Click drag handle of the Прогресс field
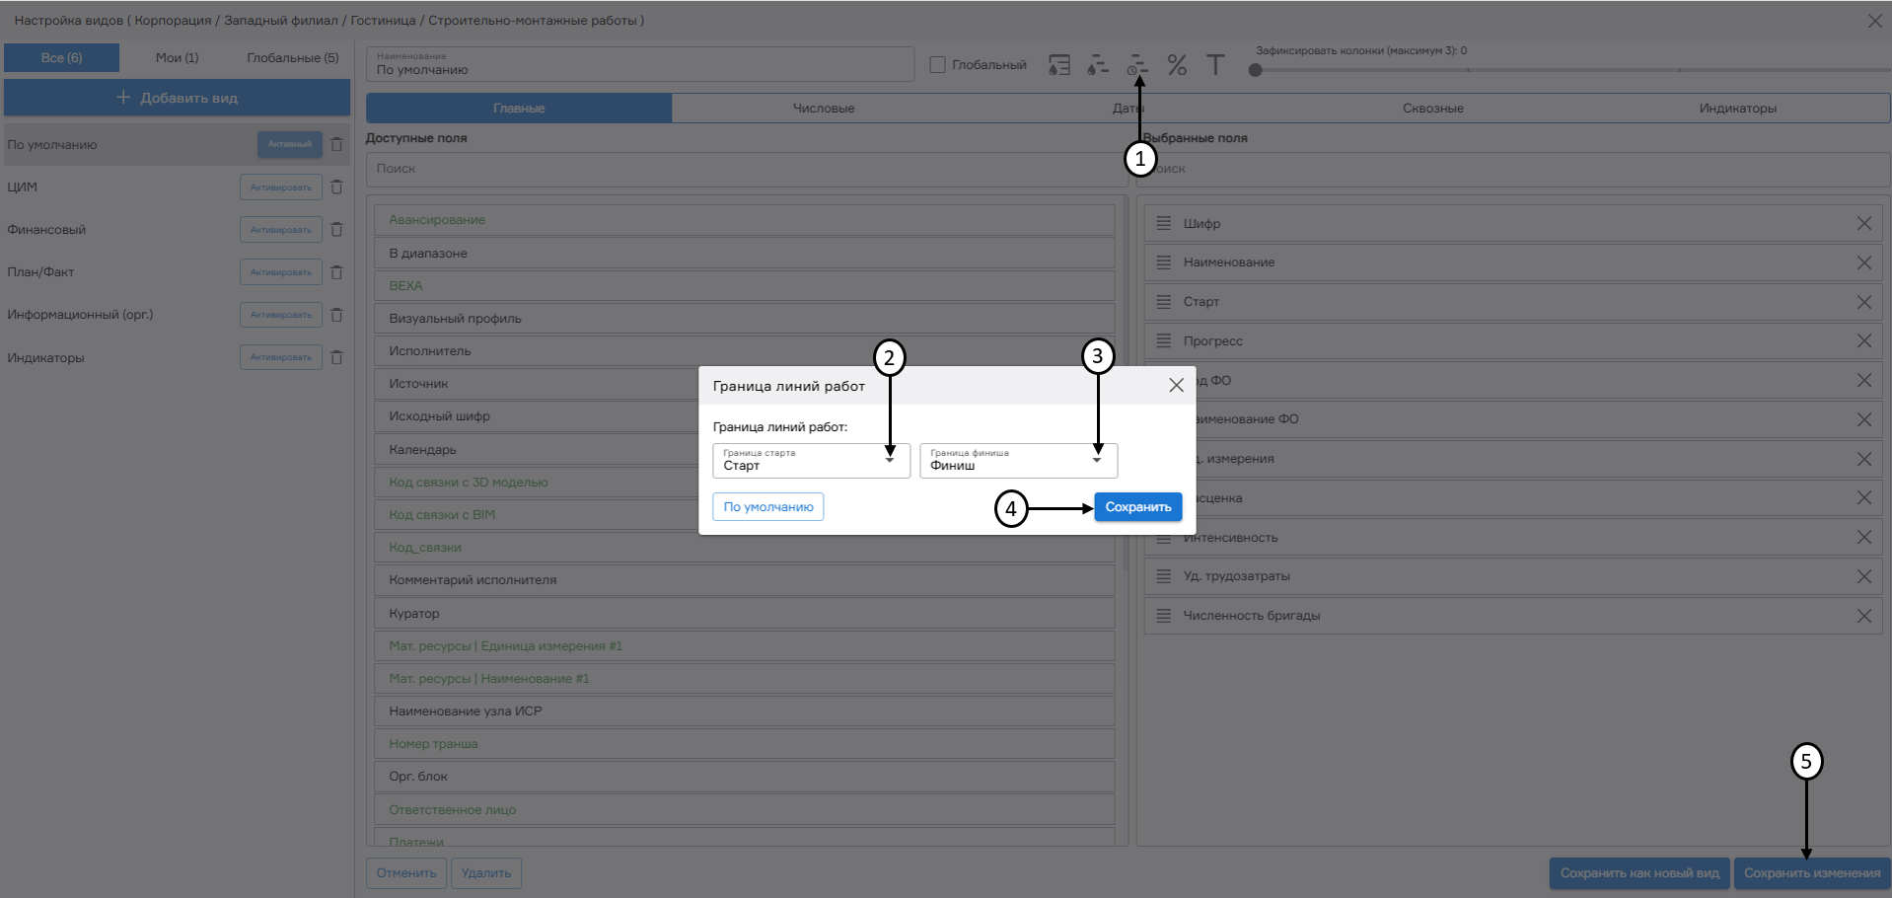Screen dimensions: 1892x898 [1164, 341]
